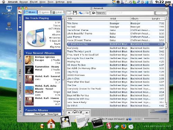This screenshot has width=173, height=130.
Task: Click the next track button
Action: point(87,112)
